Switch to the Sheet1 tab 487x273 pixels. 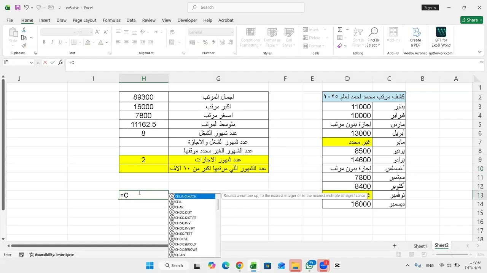420,246
